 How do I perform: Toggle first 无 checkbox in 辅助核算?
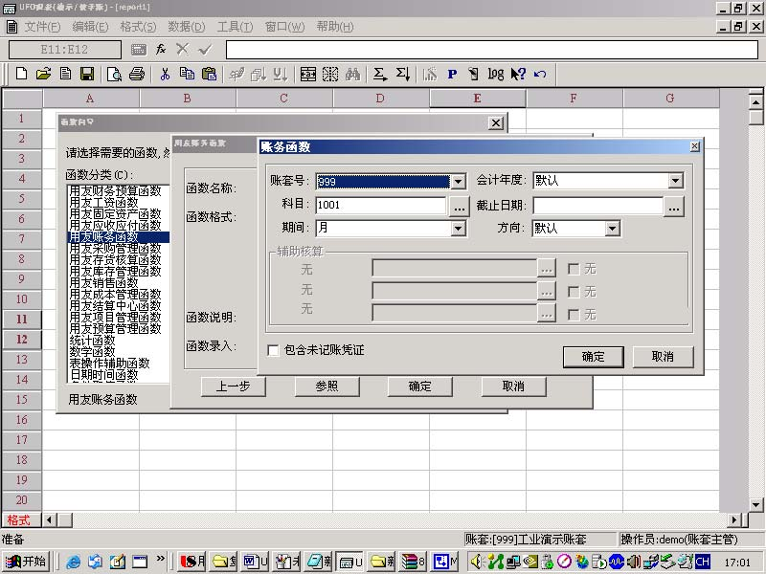(574, 269)
